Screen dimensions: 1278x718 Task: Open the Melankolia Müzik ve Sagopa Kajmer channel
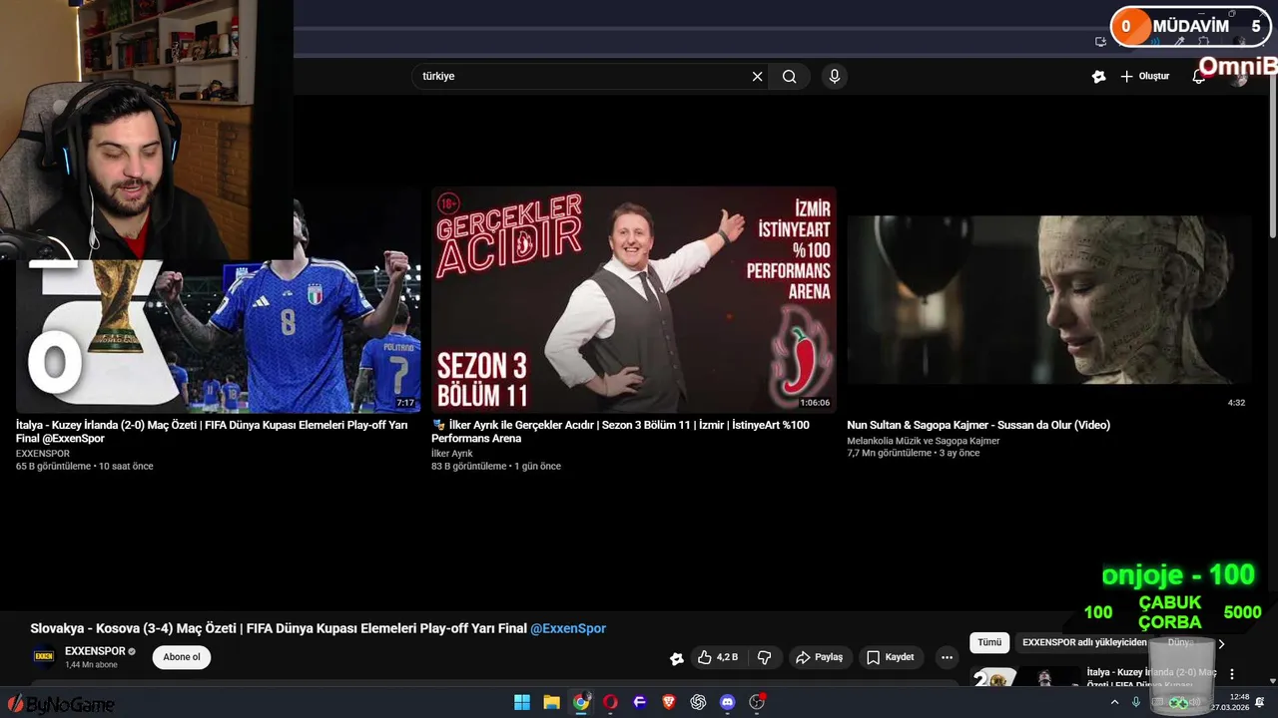point(924,441)
